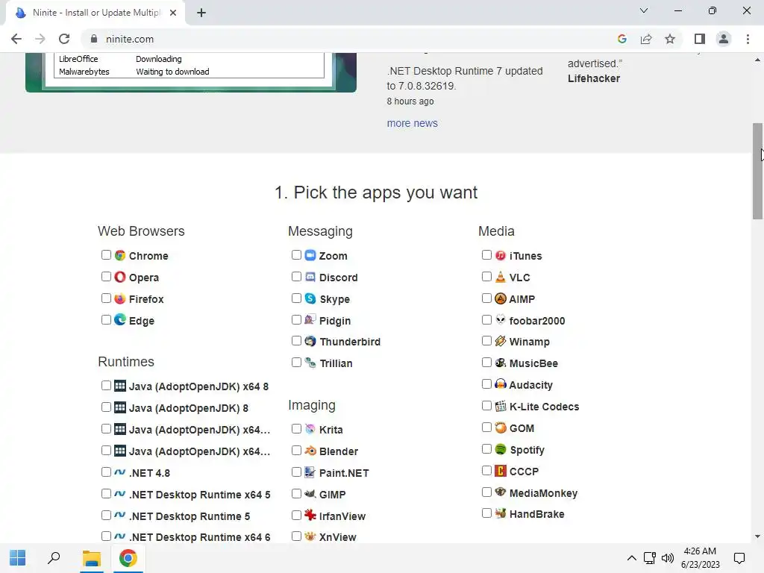Image resolution: width=764 pixels, height=573 pixels.
Task: Select the Ninite browser tab
Action: (x=95, y=13)
